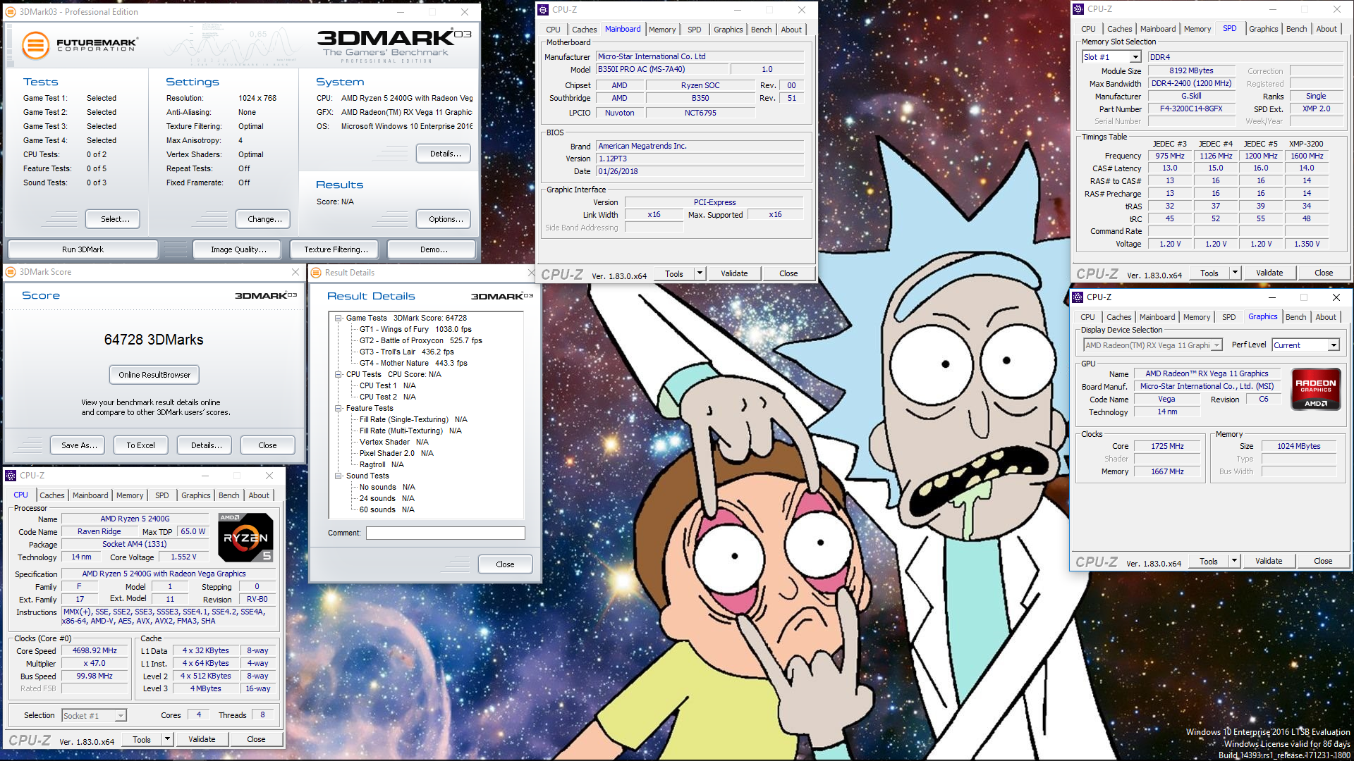
Task: Collapse the Sound Tests tree node
Action: pyautogui.click(x=338, y=476)
